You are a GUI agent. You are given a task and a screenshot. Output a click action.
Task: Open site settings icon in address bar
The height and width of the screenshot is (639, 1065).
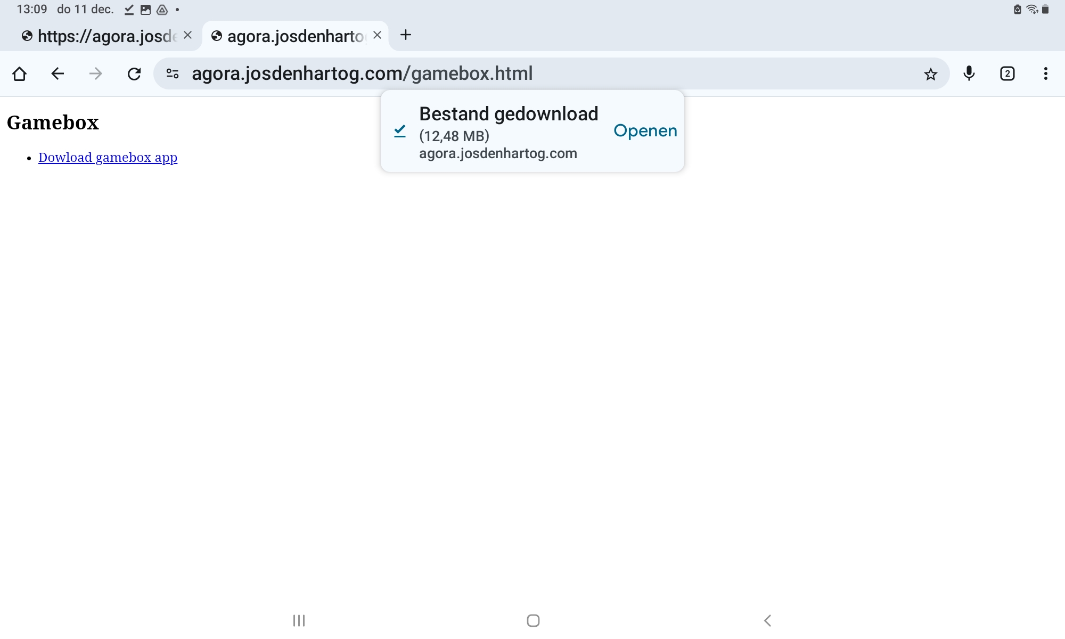173,73
